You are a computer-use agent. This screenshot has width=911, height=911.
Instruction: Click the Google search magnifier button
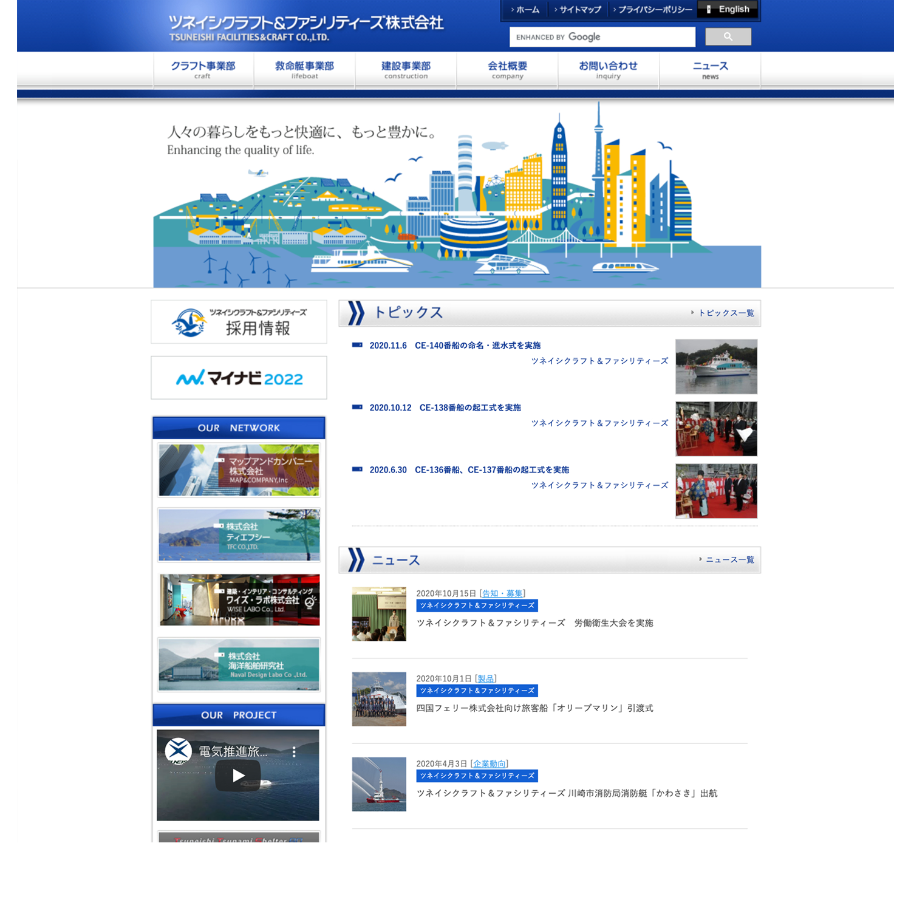pyautogui.click(x=728, y=37)
